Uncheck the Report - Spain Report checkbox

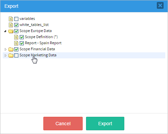click(22, 43)
